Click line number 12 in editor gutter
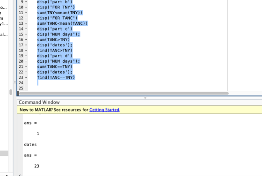The height and width of the screenshot is (176, 262). coord(21,18)
